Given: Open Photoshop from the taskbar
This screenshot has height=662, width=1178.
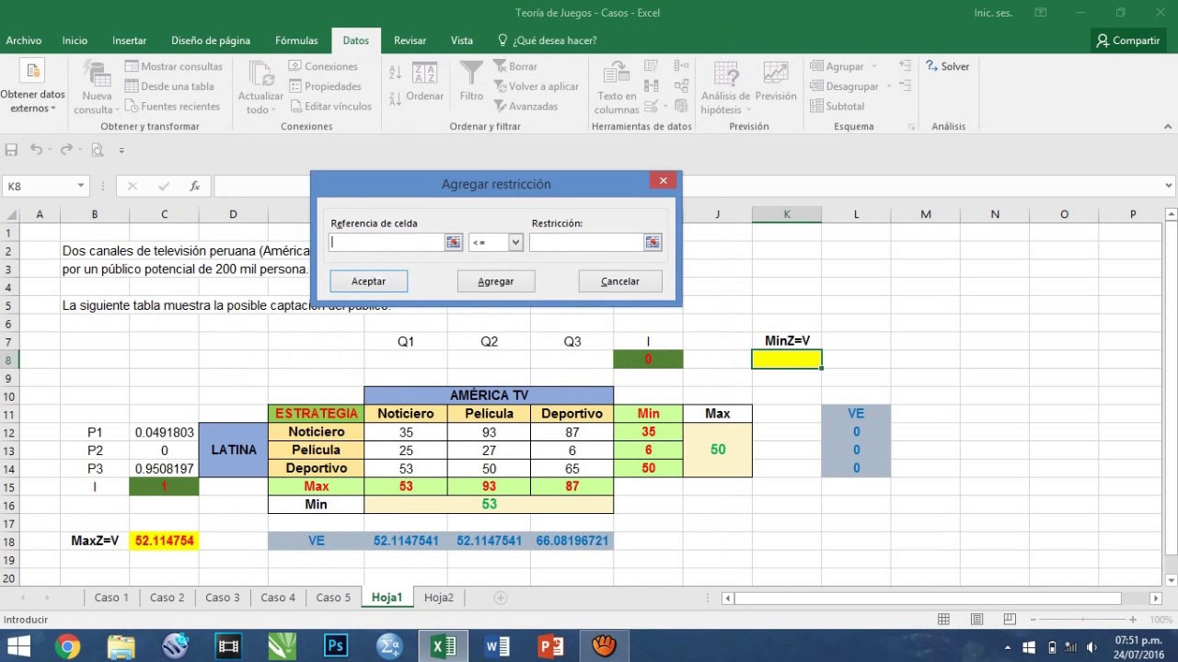Looking at the screenshot, I should coord(336,646).
